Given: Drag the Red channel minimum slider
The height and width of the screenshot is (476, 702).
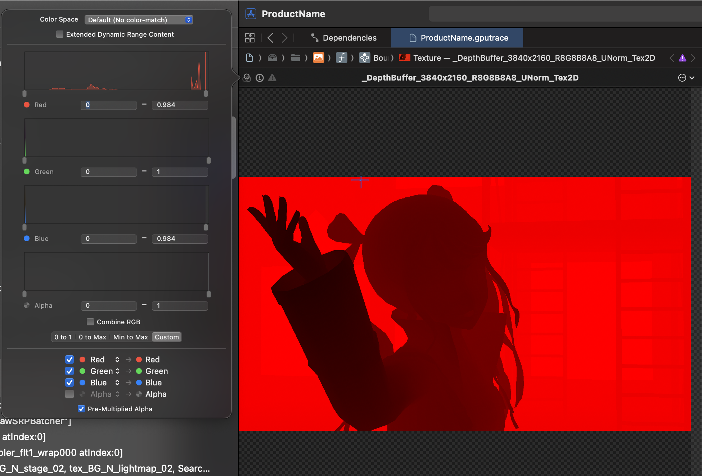Looking at the screenshot, I should [26, 93].
